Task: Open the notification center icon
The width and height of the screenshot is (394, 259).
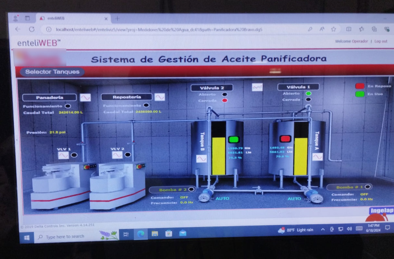Action: pos(387,228)
